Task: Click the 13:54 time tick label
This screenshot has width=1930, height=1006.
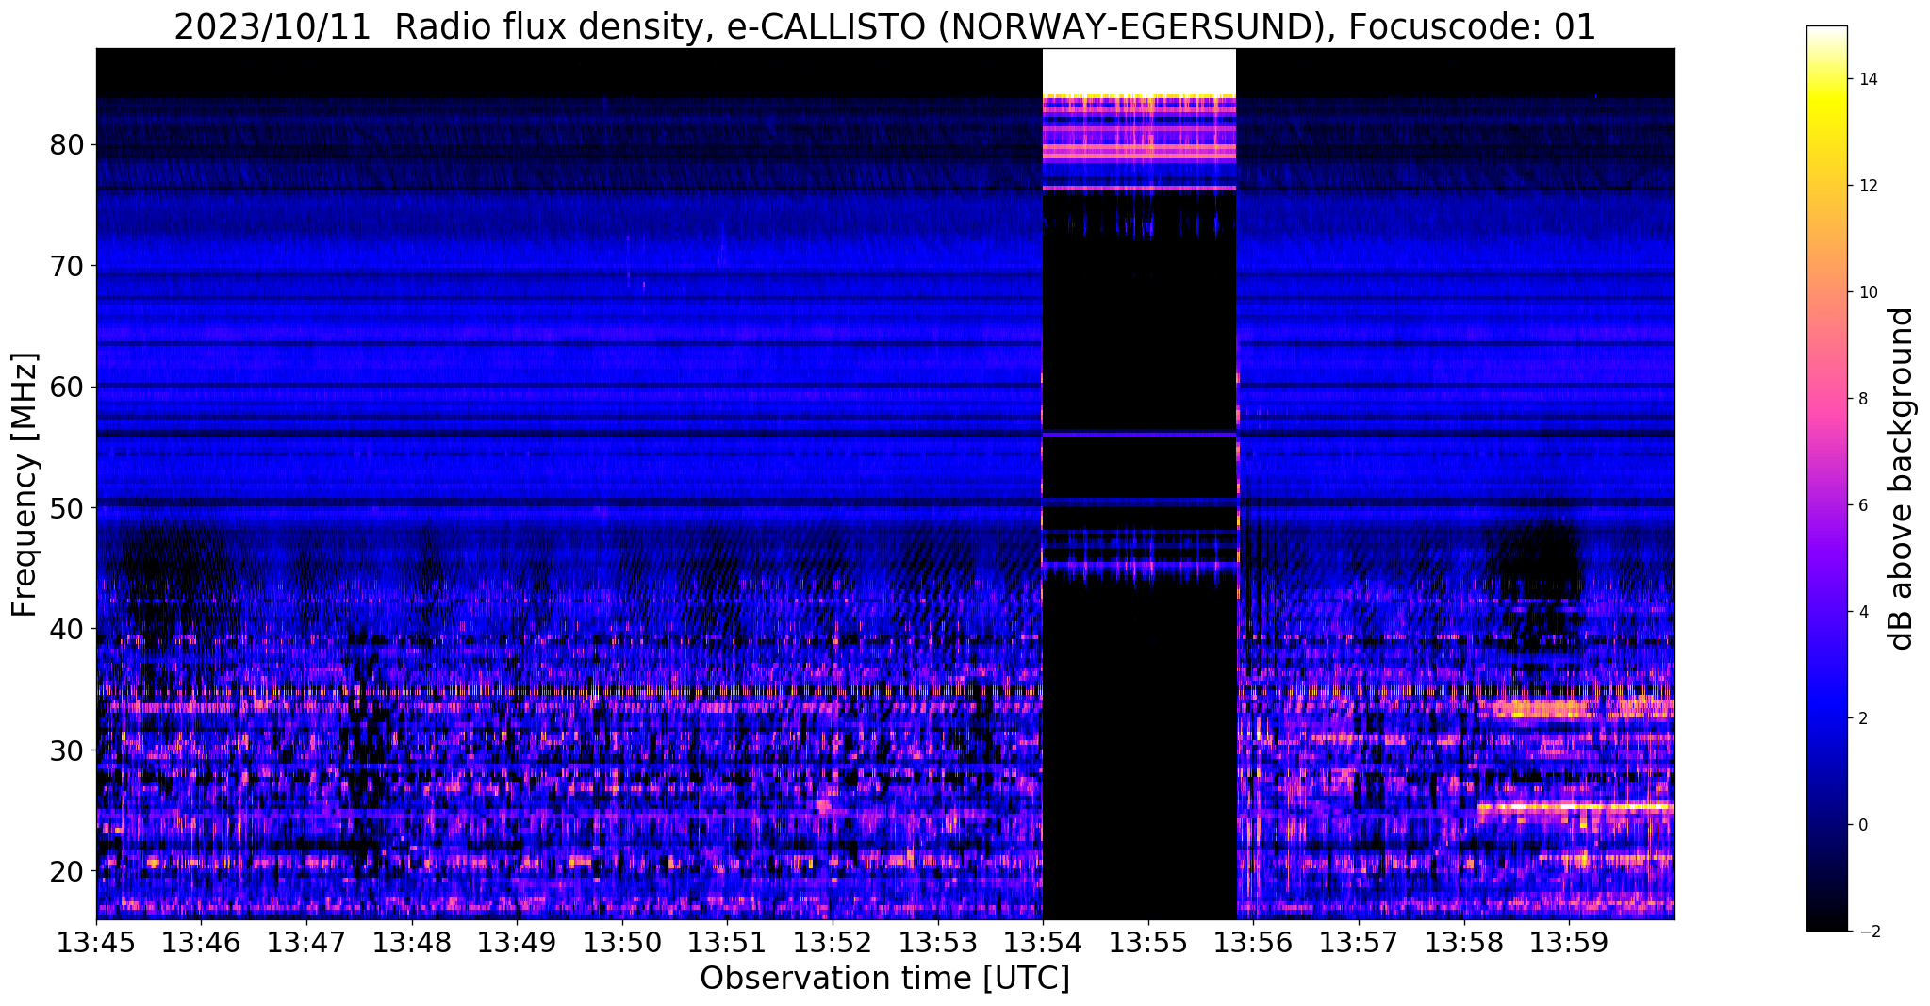Action: [1043, 943]
